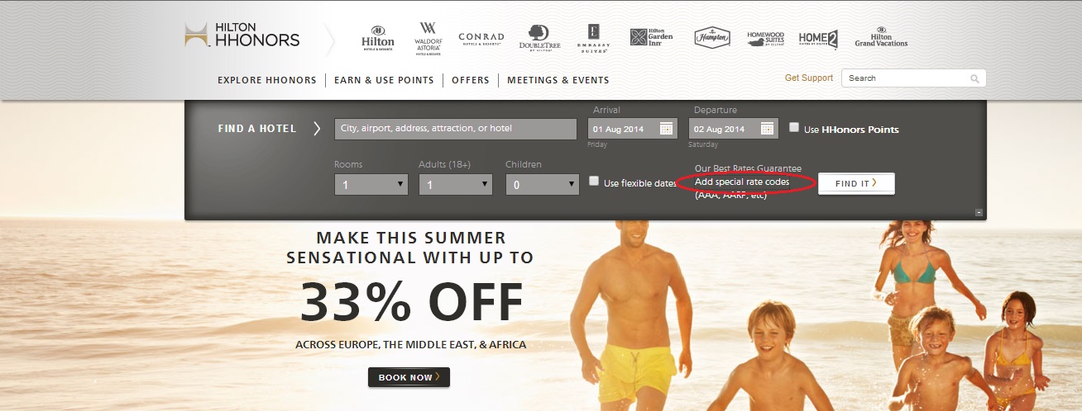Open the Hilton HHonors logo
The image size is (1082, 411).
(242, 35)
